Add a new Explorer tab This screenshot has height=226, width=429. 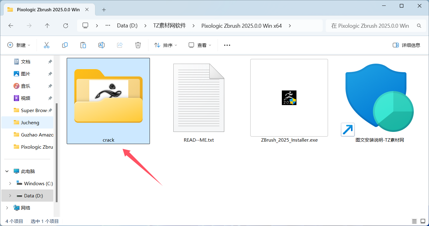104,9
